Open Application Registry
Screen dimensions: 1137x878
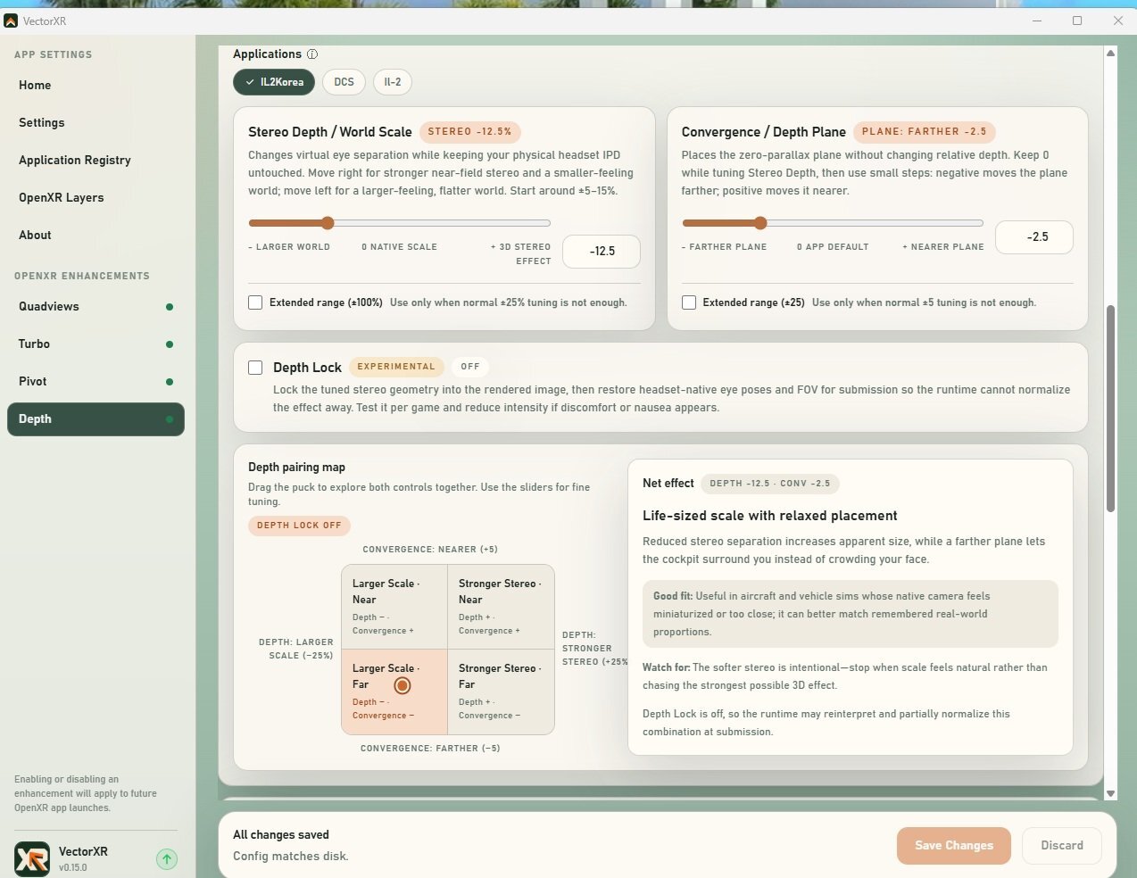pyautogui.click(x=95, y=161)
